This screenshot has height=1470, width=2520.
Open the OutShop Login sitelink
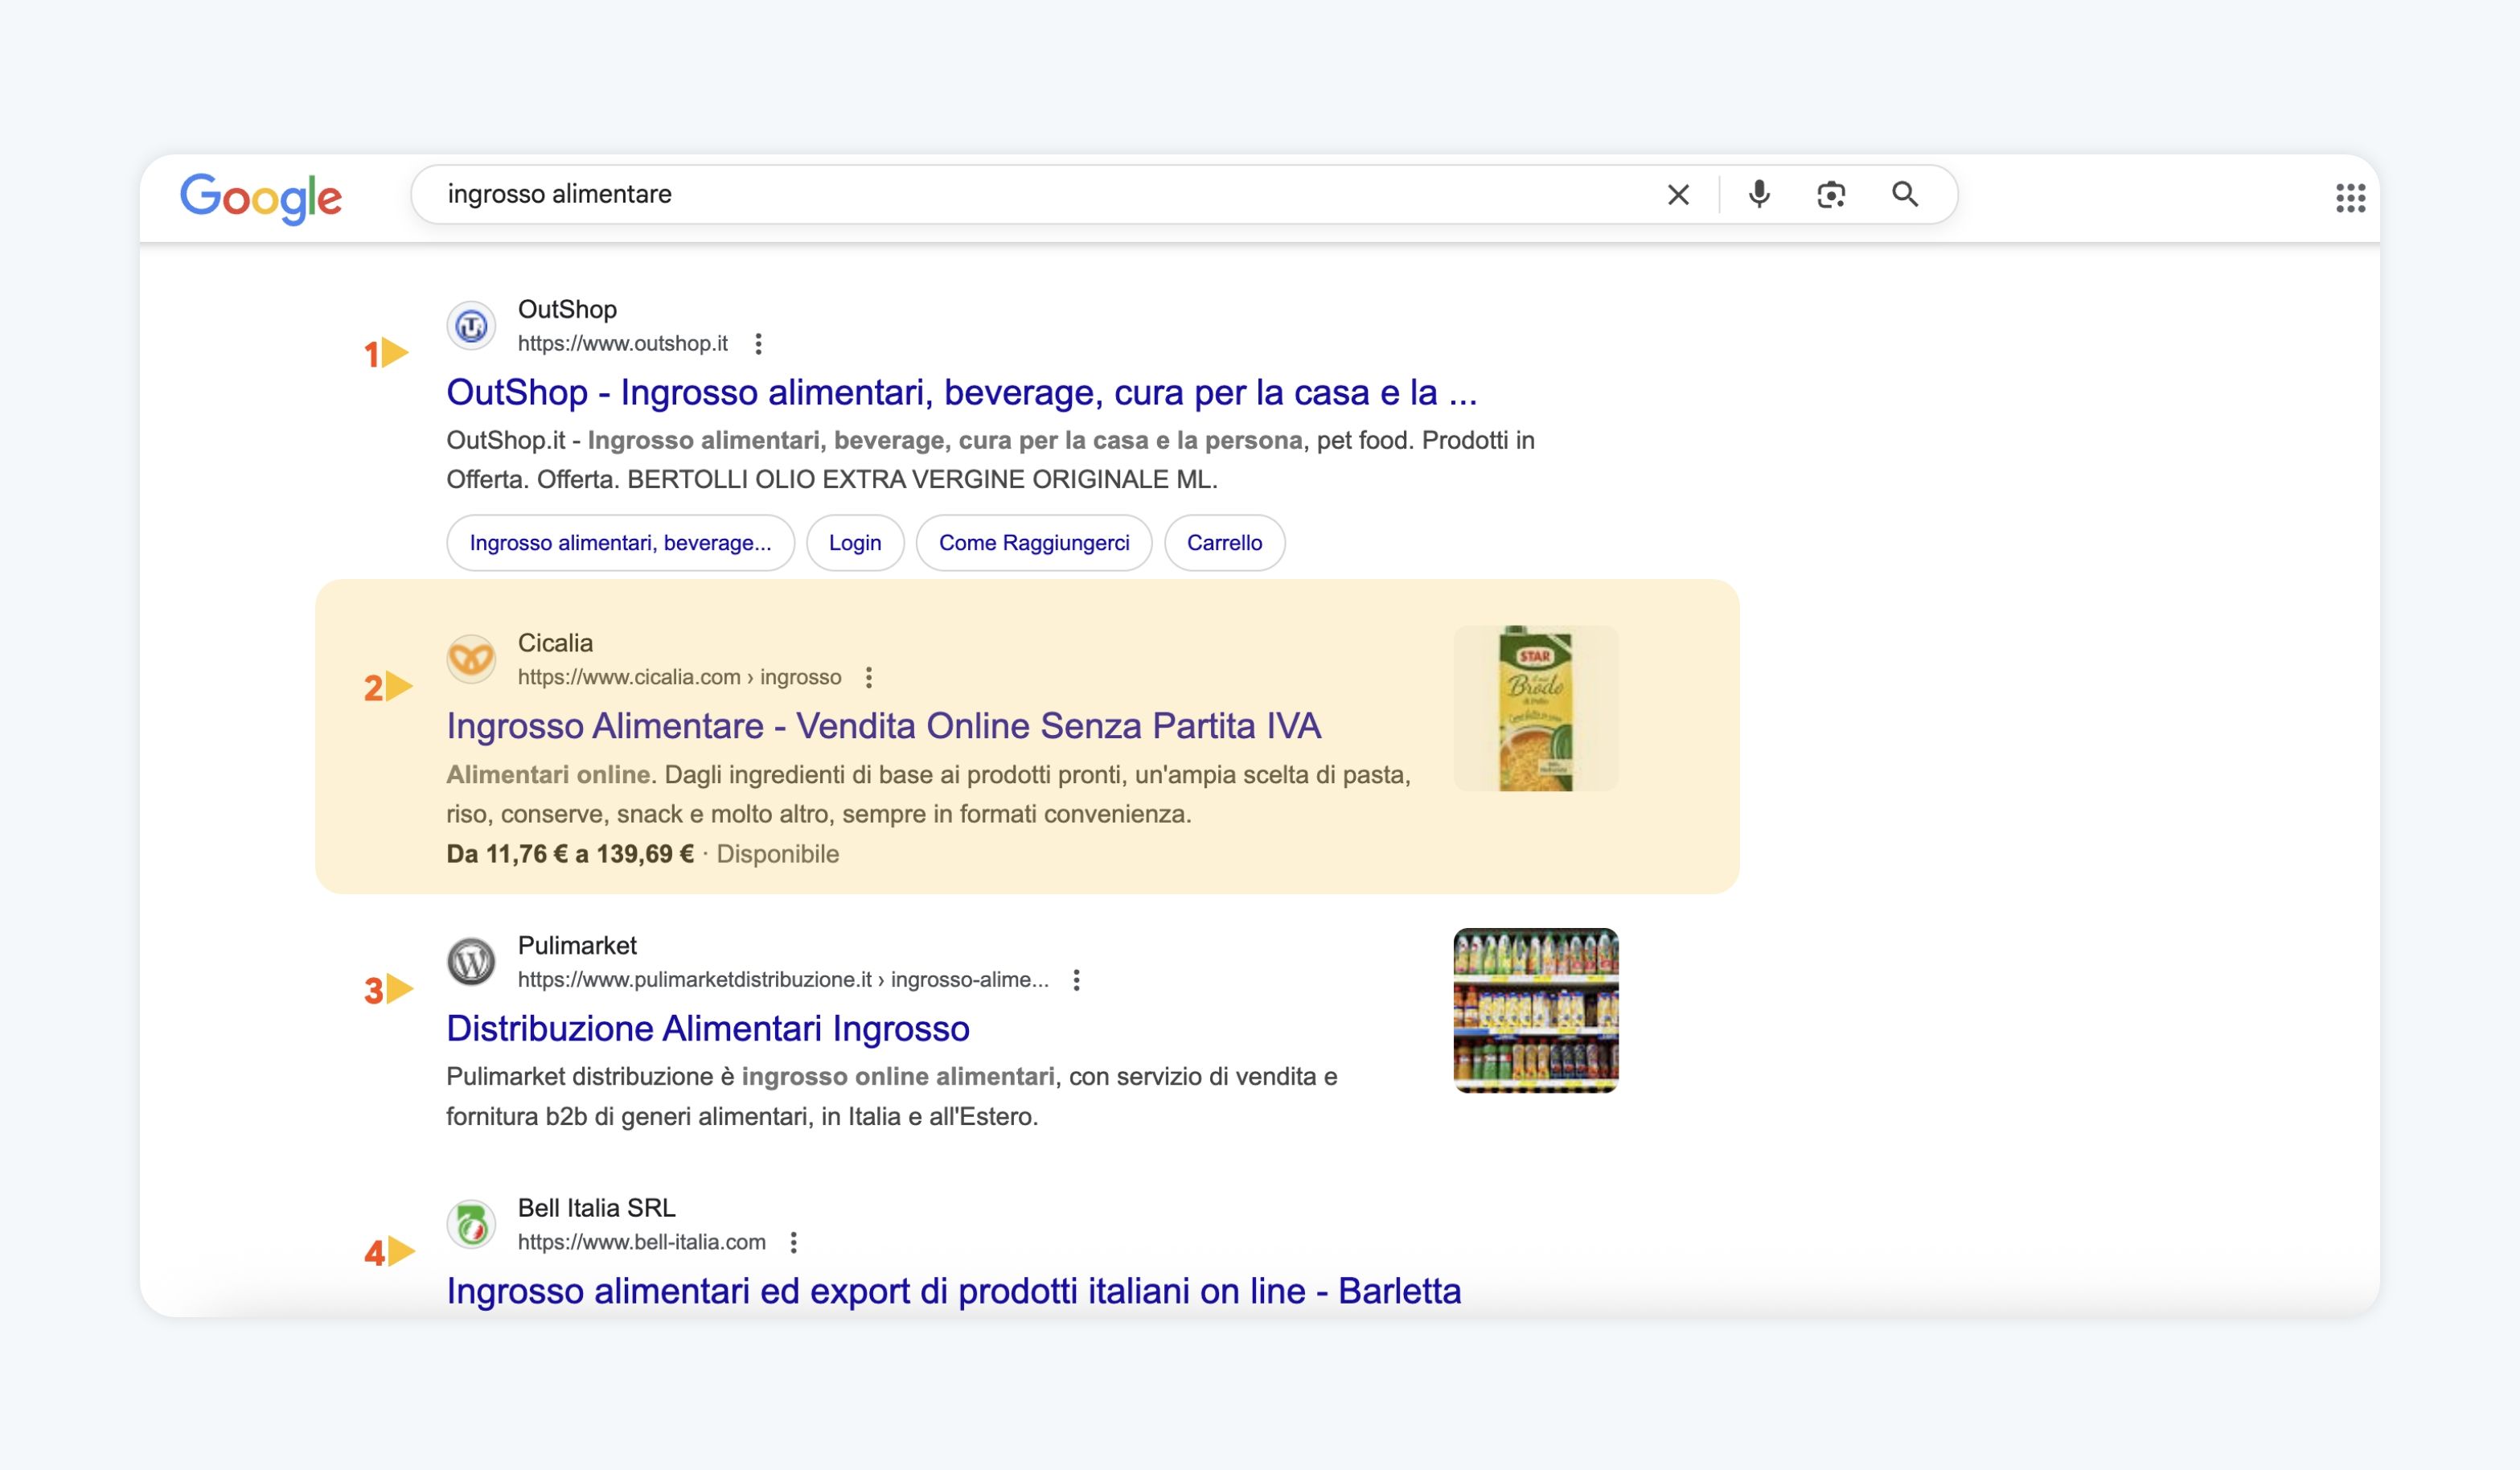click(x=855, y=543)
